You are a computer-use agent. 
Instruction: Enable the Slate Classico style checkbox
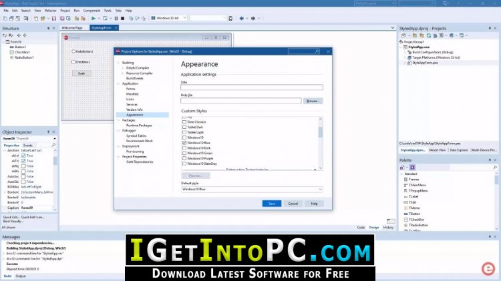pyautogui.click(x=184, y=122)
